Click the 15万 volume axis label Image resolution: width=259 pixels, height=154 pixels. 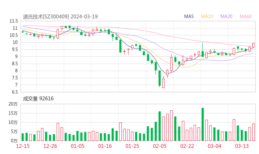click(13, 113)
